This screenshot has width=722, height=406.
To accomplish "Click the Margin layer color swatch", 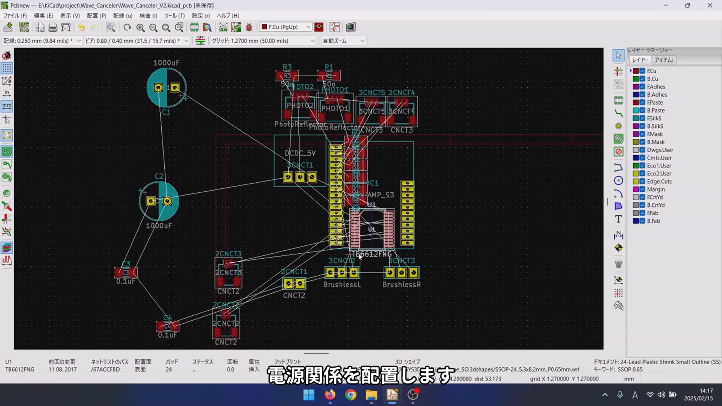I will coord(636,189).
